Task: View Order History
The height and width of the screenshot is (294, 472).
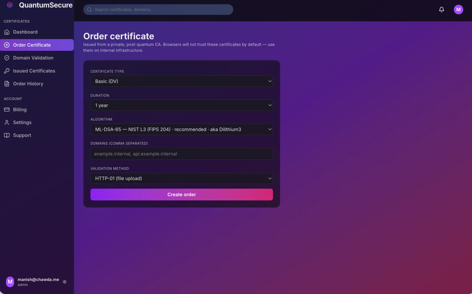Action: click(x=37, y=84)
